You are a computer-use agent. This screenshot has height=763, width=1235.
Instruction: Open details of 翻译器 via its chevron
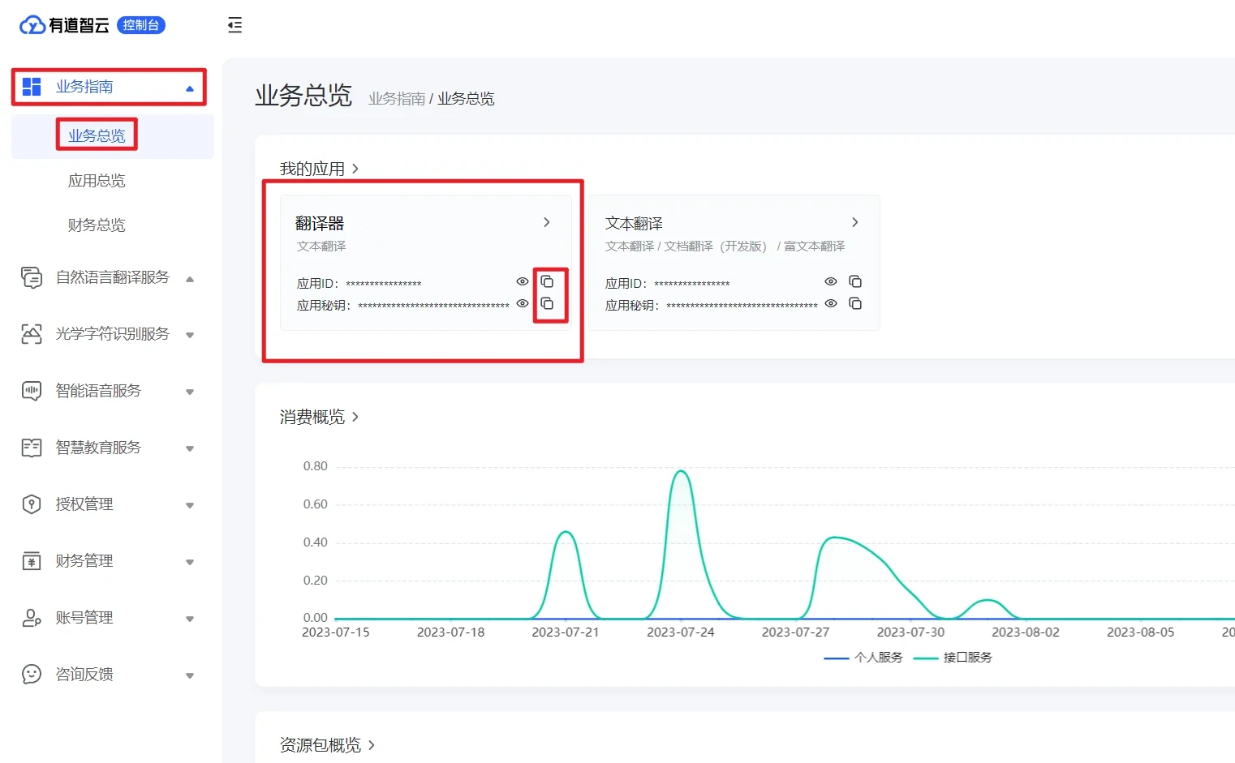pos(546,221)
